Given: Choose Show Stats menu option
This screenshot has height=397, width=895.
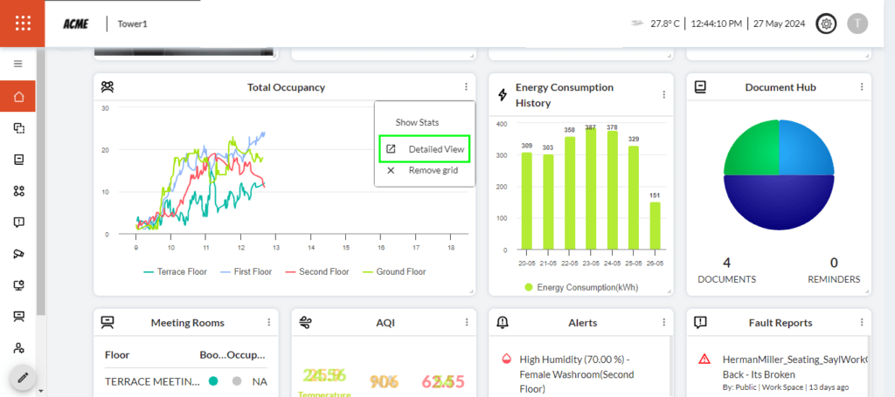Looking at the screenshot, I should pos(417,122).
